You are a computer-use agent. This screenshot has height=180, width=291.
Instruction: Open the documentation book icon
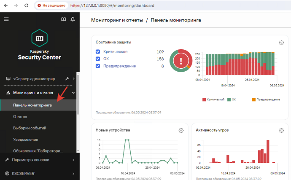(x=63, y=19)
